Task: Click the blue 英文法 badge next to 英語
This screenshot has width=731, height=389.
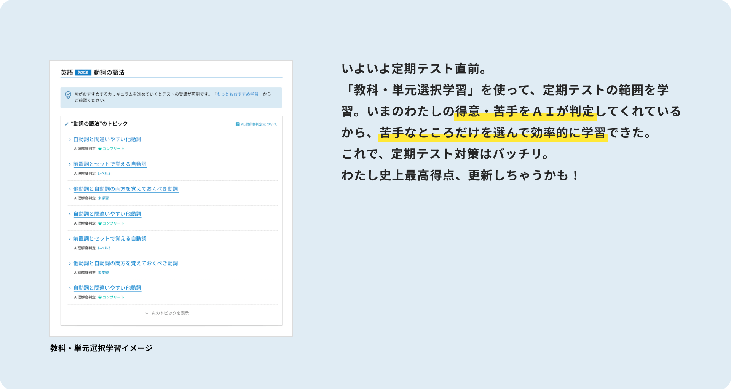Action: [83, 72]
